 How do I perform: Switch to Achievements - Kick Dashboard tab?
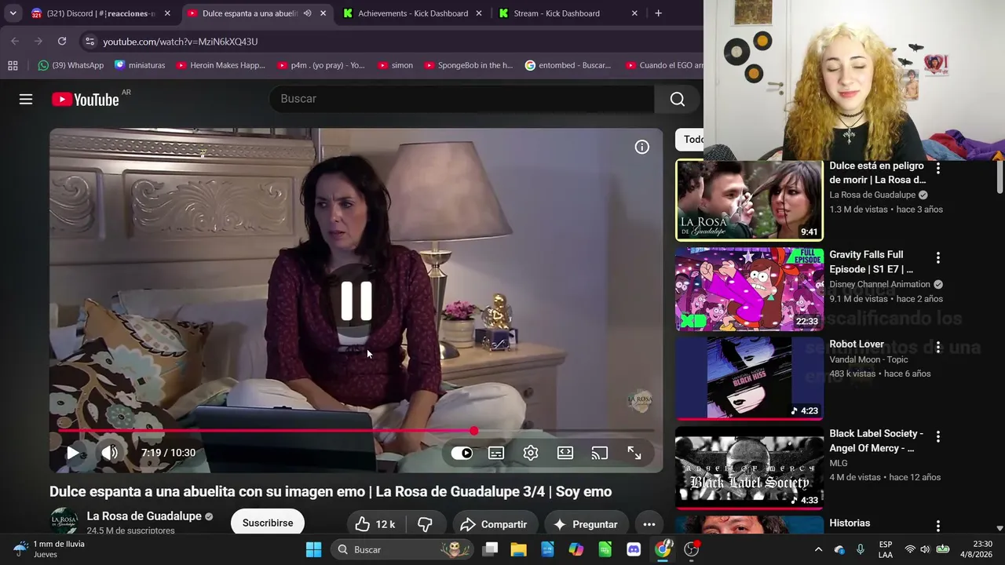pos(412,13)
